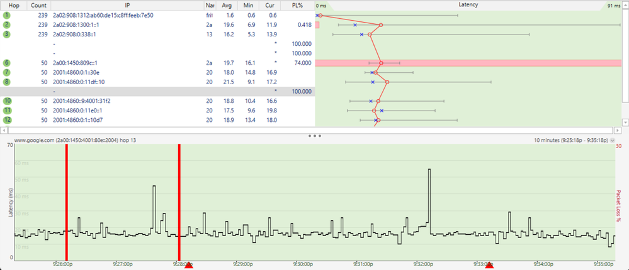
Task: Select the highlighted hop 9 dash row
Action: pyautogui.click(x=157, y=92)
